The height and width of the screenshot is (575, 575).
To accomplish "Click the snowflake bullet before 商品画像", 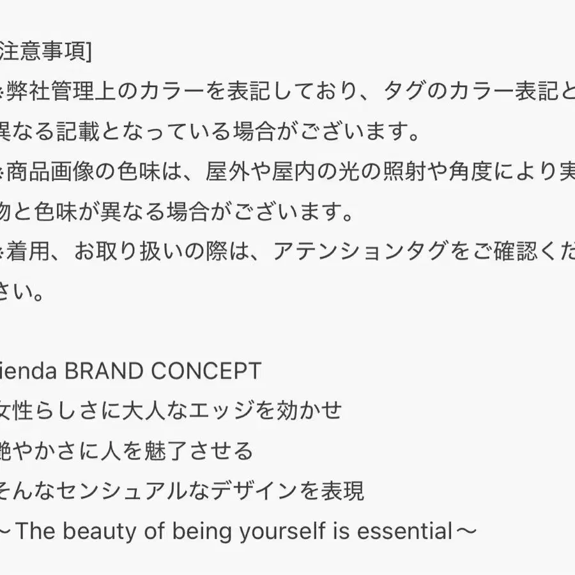I will tap(3, 172).
